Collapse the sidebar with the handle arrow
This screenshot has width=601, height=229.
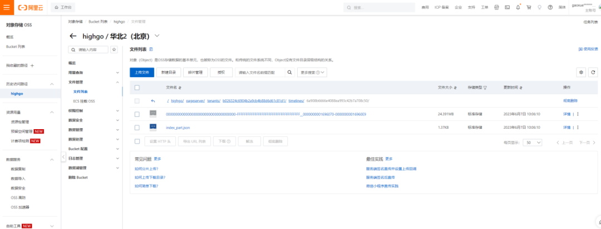coord(63,156)
